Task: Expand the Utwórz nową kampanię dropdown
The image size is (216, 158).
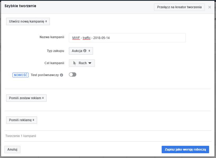Action: click(28, 21)
